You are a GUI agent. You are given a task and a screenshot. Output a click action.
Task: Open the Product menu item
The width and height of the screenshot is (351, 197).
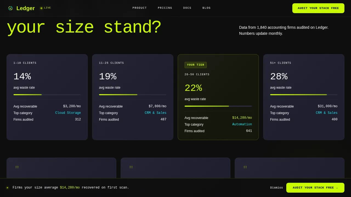click(x=140, y=8)
